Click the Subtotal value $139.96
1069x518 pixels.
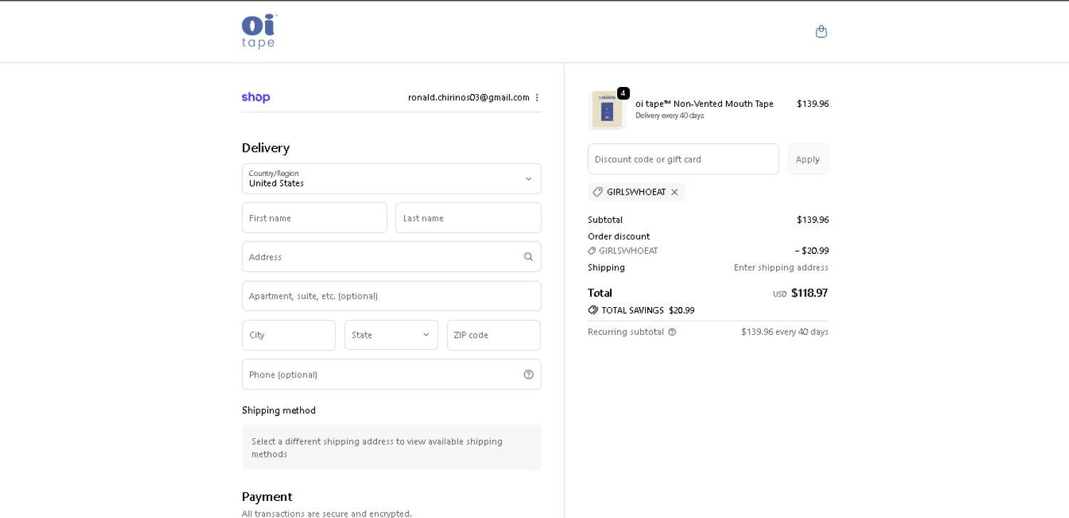tap(812, 219)
